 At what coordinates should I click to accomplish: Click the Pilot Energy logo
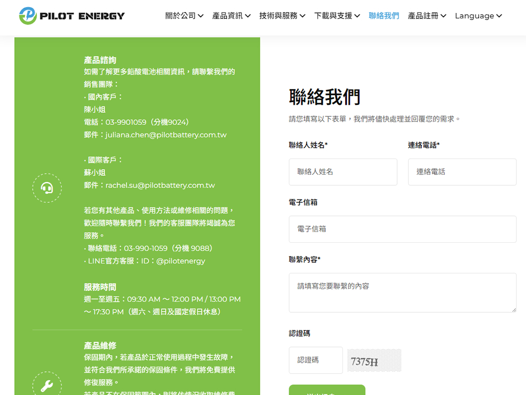point(72,16)
